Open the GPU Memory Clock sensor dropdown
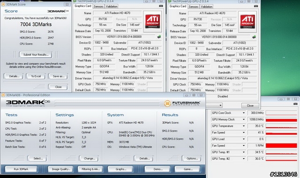 click(x=244, y=119)
